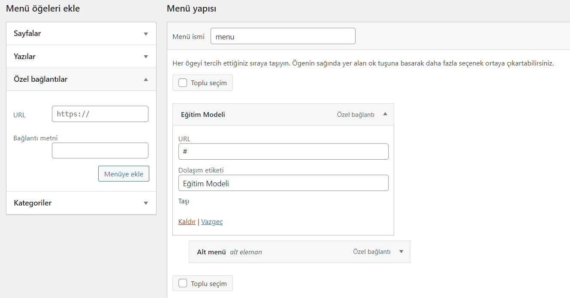Click the Vazgeç link
The image size is (570, 298).
click(212, 222)
